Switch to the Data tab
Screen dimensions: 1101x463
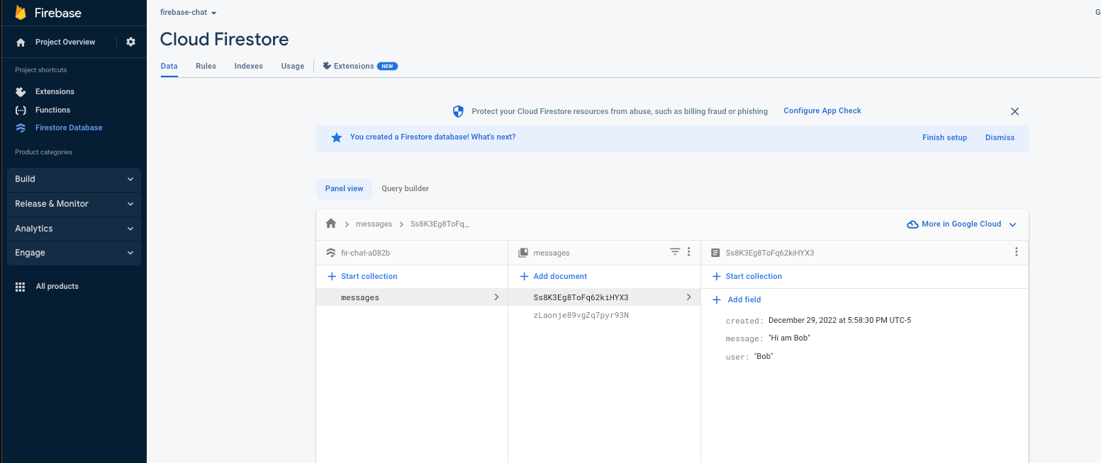point(169,66)
